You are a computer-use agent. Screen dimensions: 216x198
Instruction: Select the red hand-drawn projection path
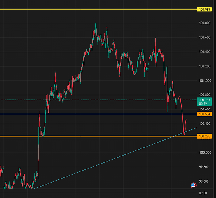pyautogui.click(x=183, y=116)
